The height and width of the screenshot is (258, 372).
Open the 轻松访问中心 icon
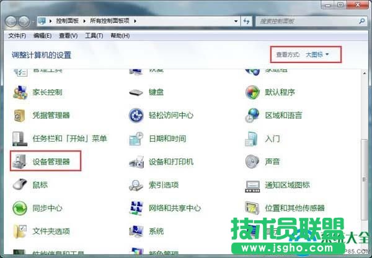click(136, 116)
